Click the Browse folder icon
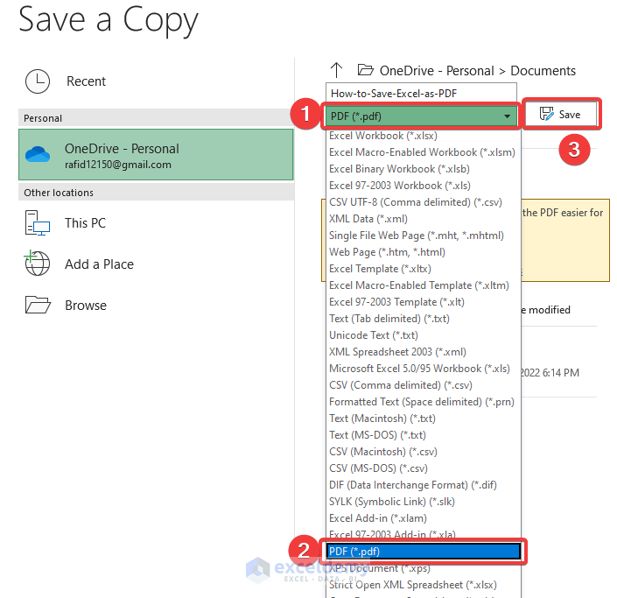The height and width of the screenshot is (598, 617). point(38,305)
